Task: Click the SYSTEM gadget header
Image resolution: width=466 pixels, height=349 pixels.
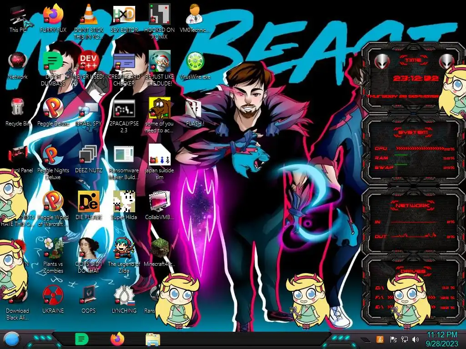Action: 413,132
